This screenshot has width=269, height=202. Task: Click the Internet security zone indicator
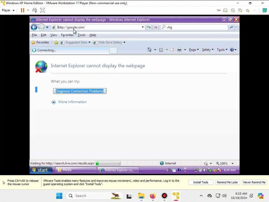tap(168, 163)
